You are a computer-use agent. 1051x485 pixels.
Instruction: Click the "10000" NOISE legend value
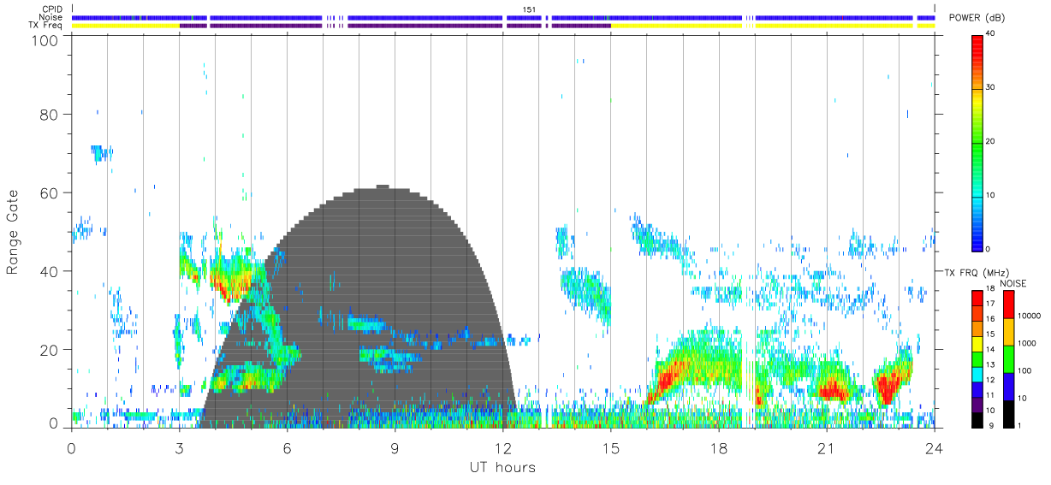point(1030,316)
